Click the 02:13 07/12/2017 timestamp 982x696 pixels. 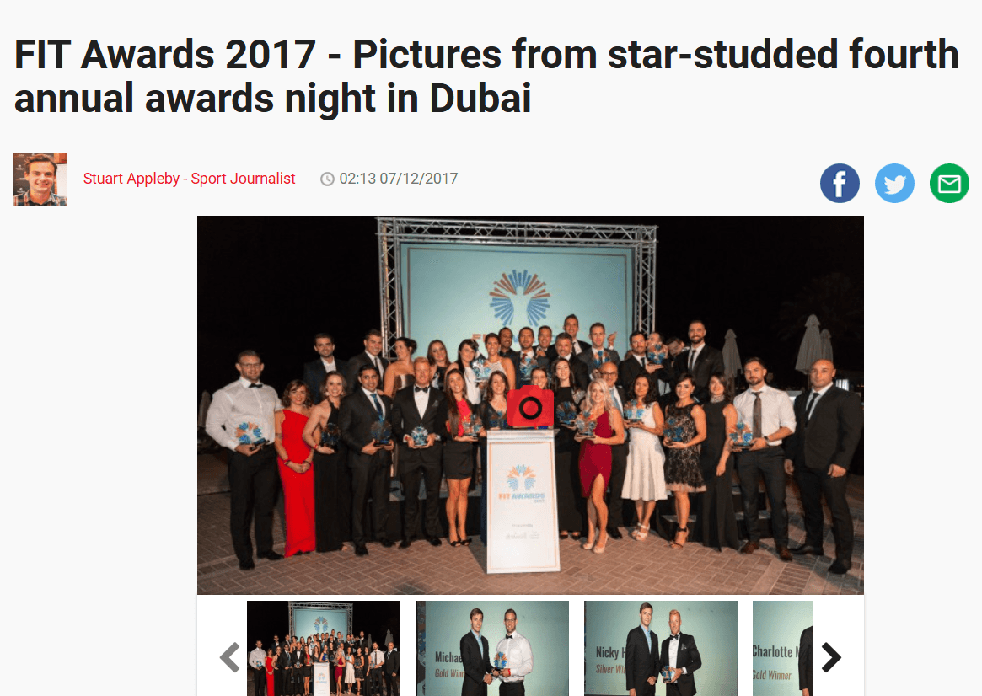coord(399,179)
